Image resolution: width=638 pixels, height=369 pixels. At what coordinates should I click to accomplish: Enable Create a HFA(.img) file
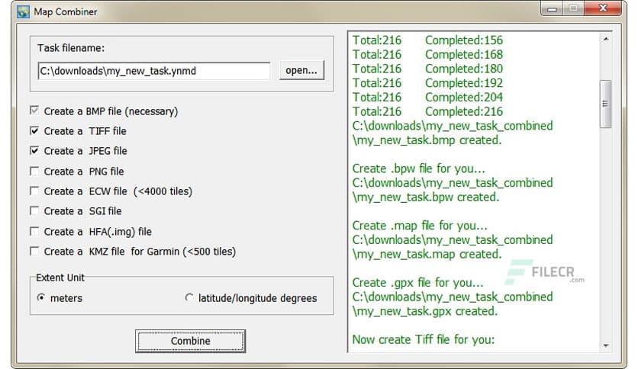(34, 231)
